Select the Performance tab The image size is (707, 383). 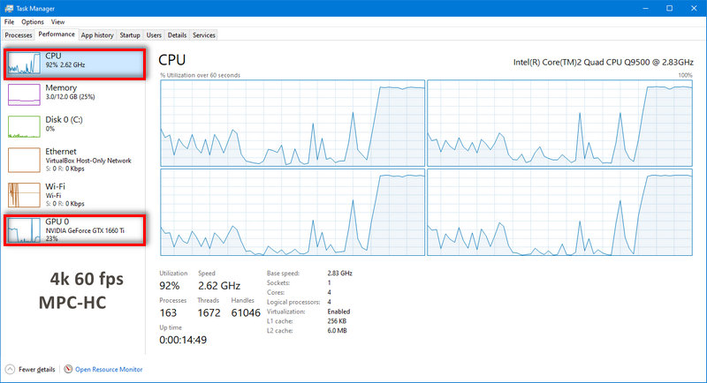(57, 34)
